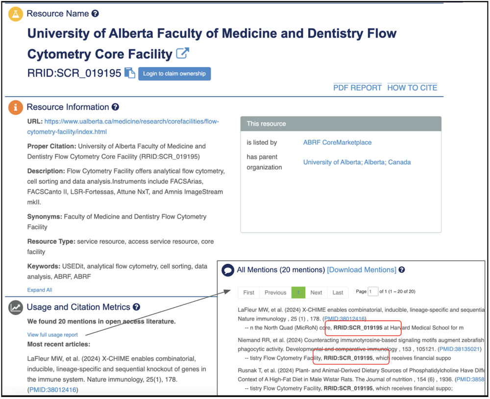Viewport: 490px width, 399px height.
Task: Click Login to claim ownership button
Action: point(174,74)
